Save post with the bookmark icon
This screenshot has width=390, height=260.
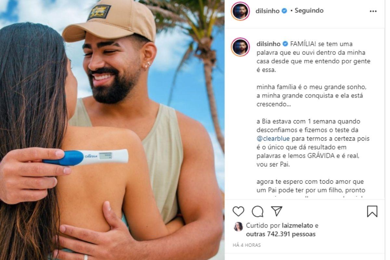(372, 211)
